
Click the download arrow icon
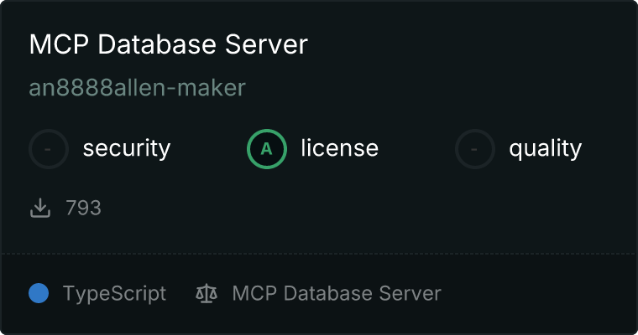pyautogui.click(x=40, y=208)
